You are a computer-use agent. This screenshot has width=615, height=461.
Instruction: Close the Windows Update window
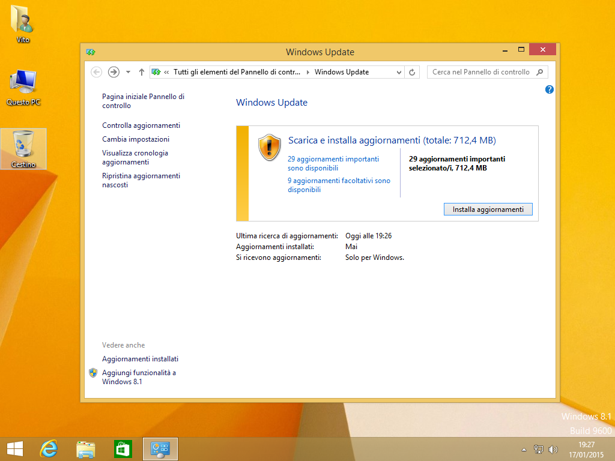pyautogui.click(x=542, y=49)
